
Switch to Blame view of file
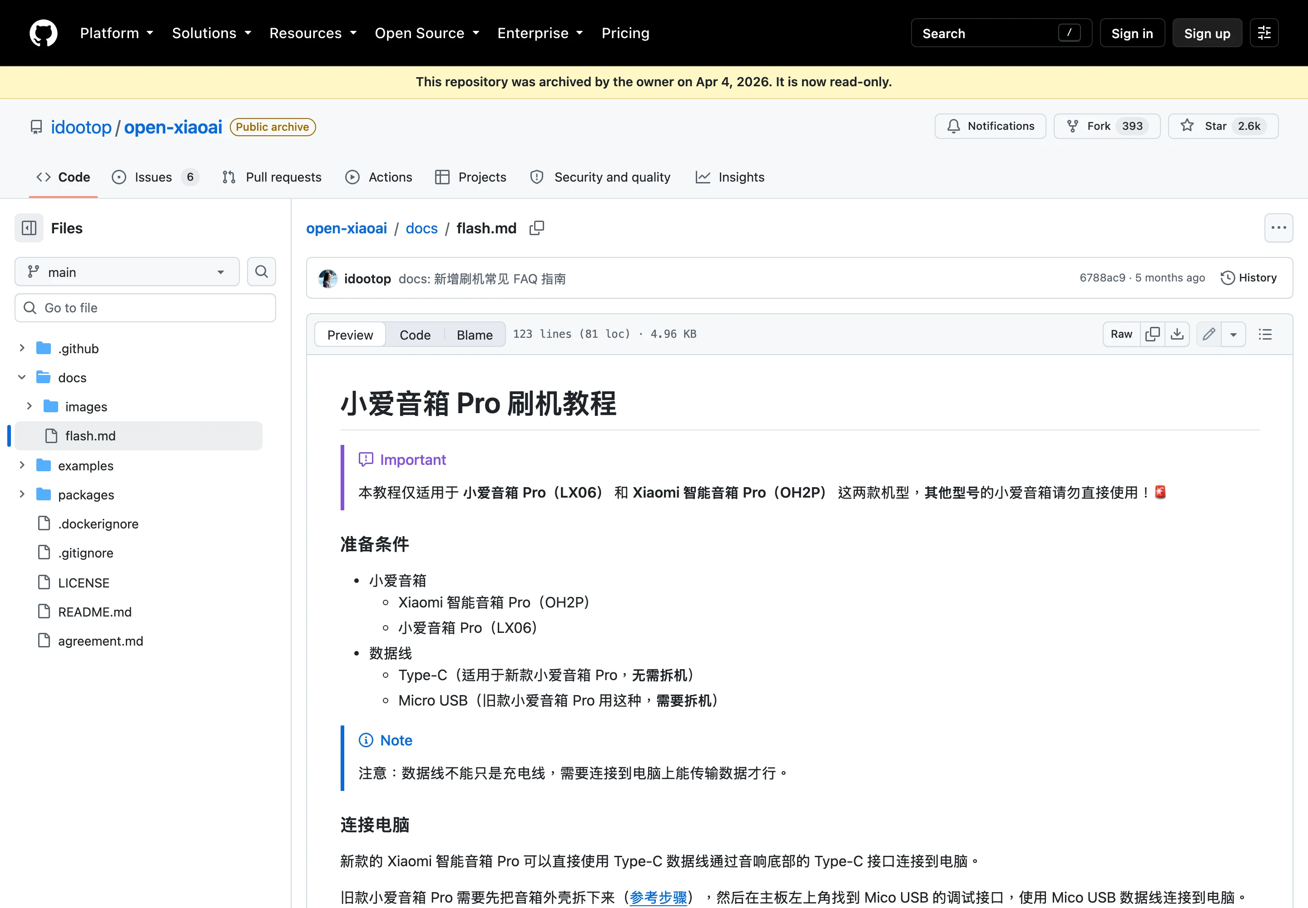tap(475, 335)
